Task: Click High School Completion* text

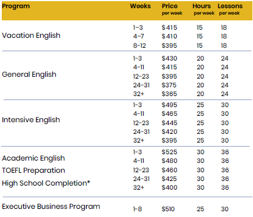Action: 46,183
